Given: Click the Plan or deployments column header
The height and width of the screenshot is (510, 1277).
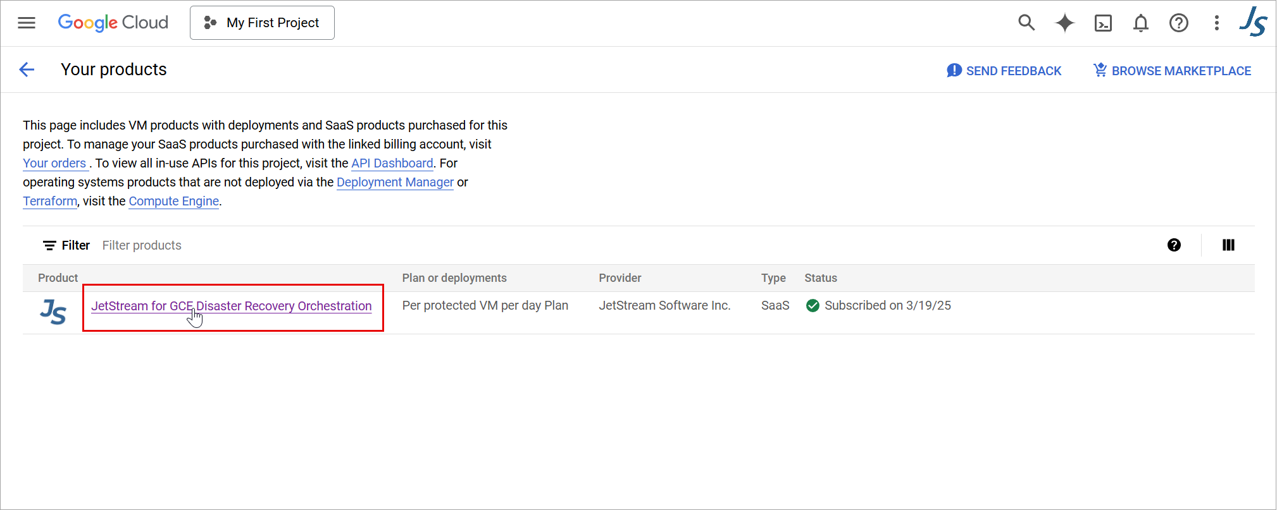Looking at the screenshot, I should (454, 278).
